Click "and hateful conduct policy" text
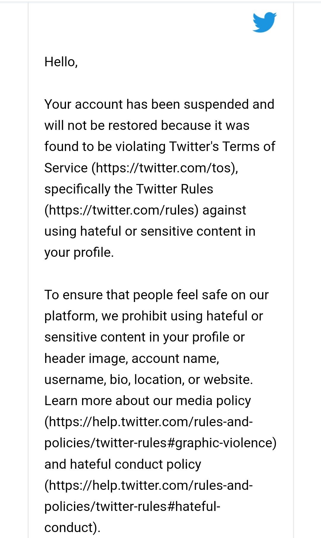Screen dimensions: 321x538 point(123,464)
